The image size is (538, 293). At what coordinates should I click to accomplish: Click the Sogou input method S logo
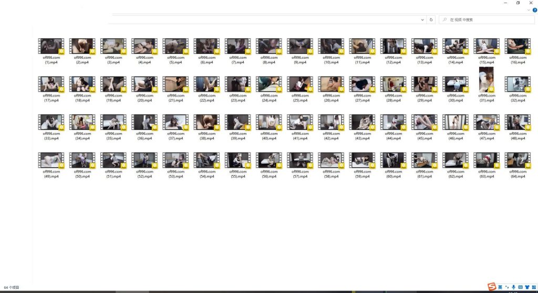click(492, 287)
